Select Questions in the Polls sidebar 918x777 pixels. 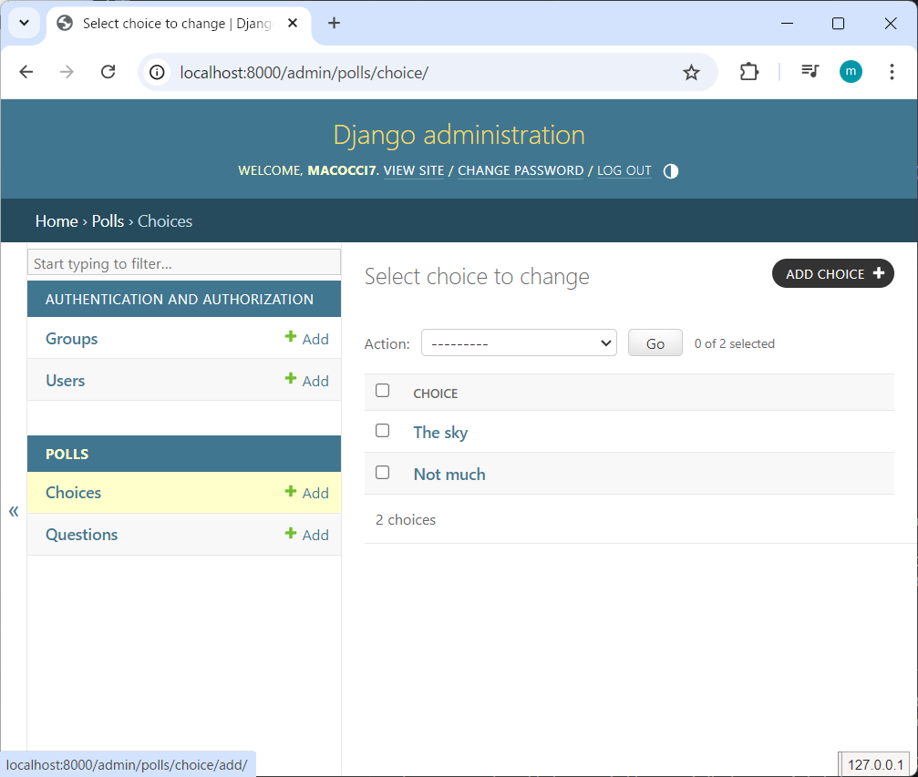coord(82,535)
